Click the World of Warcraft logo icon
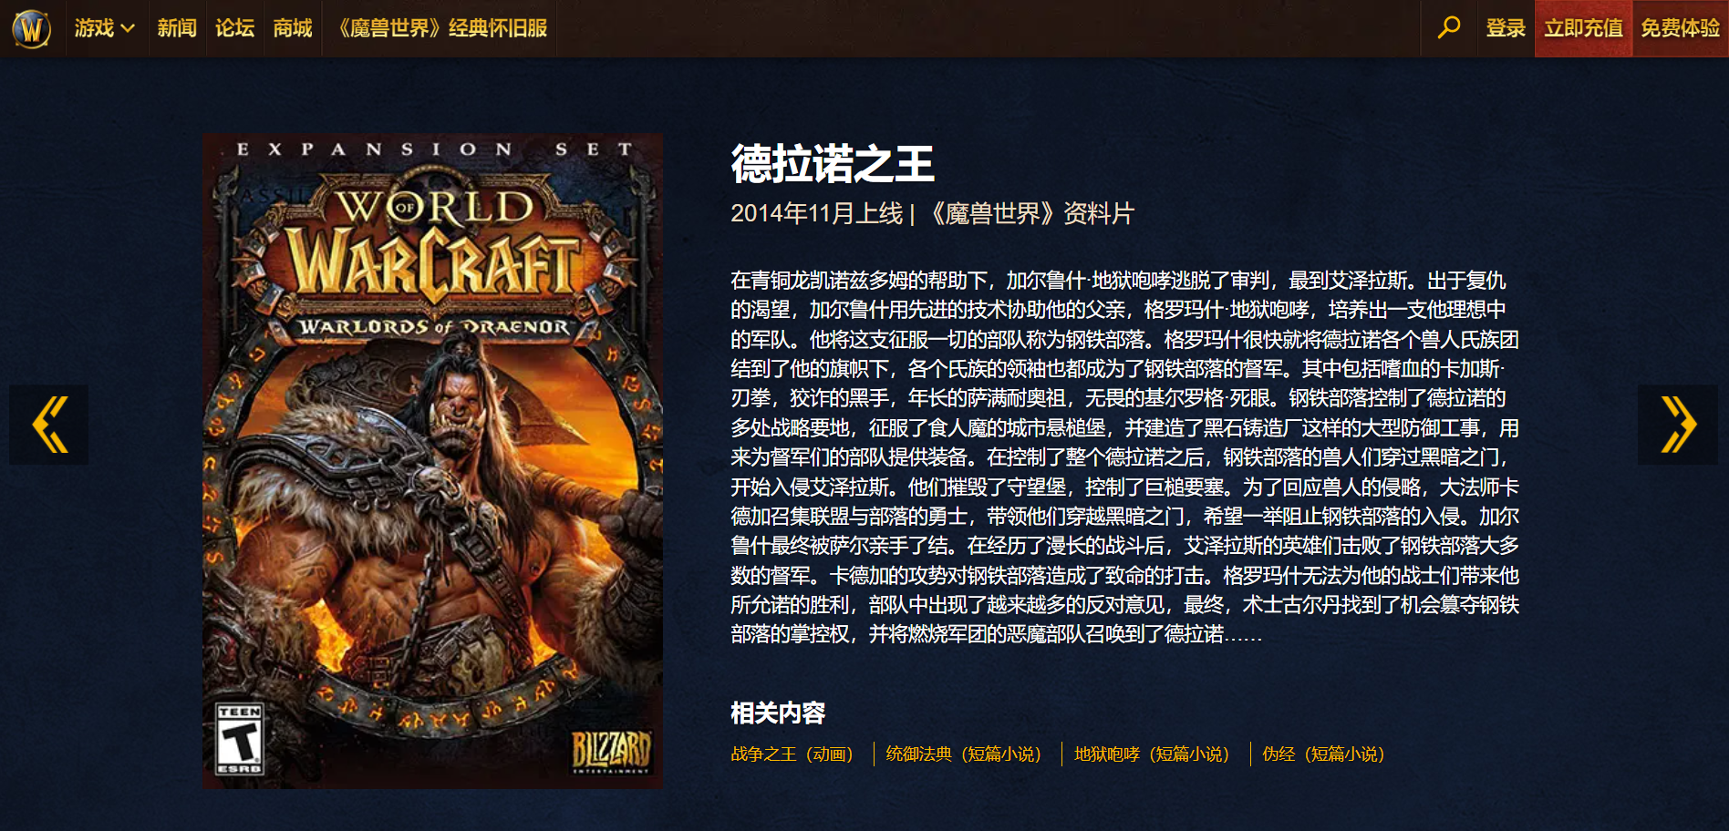 click(32, 28)
